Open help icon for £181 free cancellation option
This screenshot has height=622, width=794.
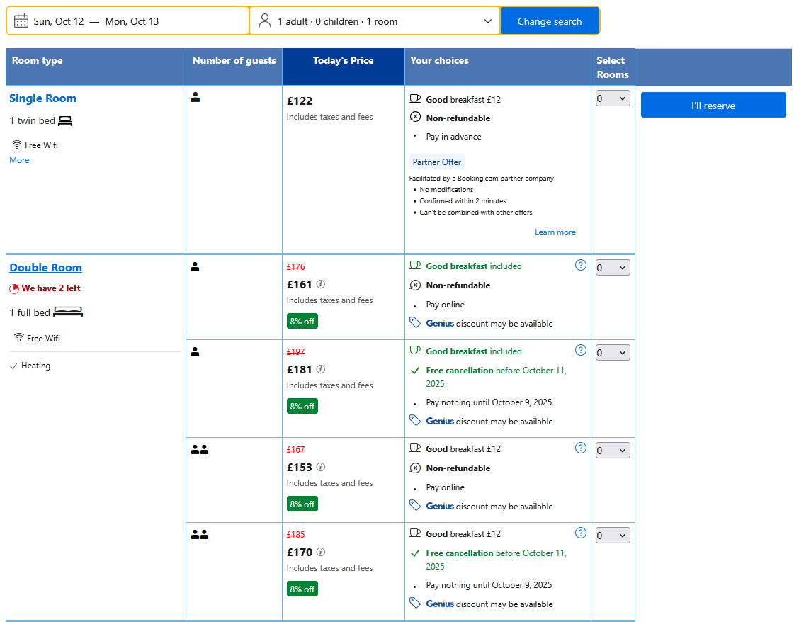[581, 350]
